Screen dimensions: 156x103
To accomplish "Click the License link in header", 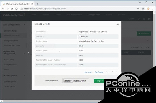I will click(x=131, y=19).
